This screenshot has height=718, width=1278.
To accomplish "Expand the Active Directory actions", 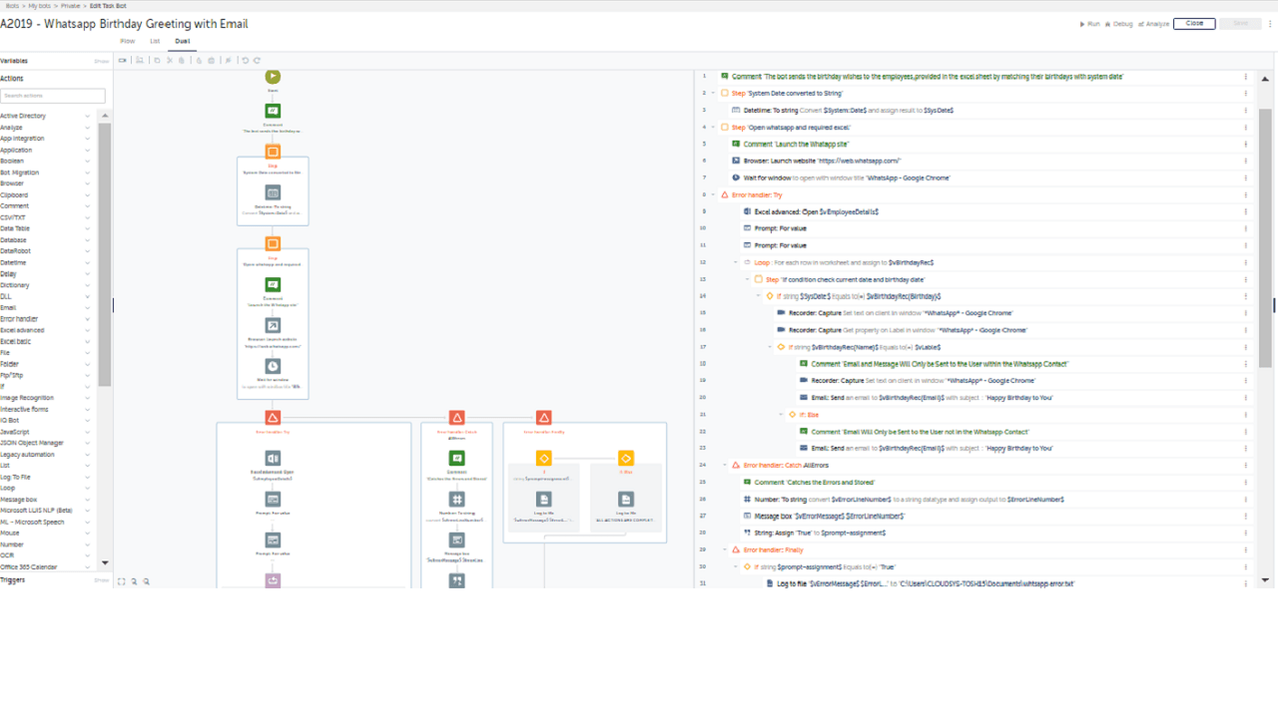I will point(87,116).
